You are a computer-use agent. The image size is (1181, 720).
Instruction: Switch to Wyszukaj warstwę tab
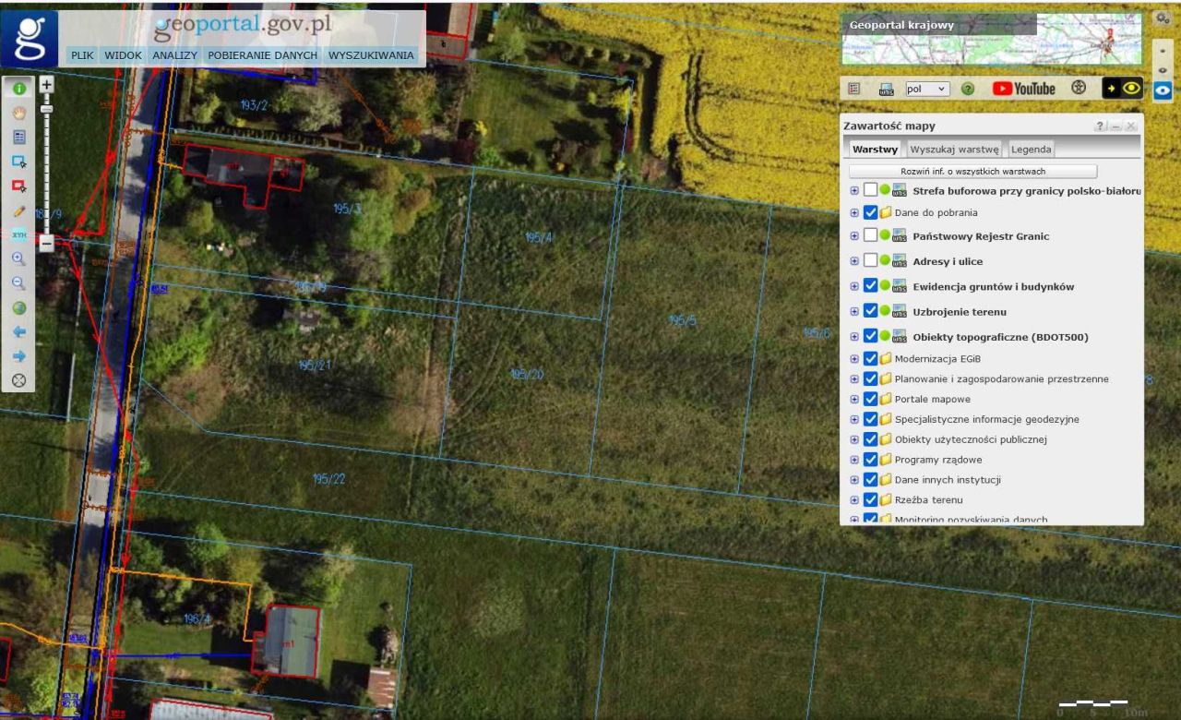[954, 149]
